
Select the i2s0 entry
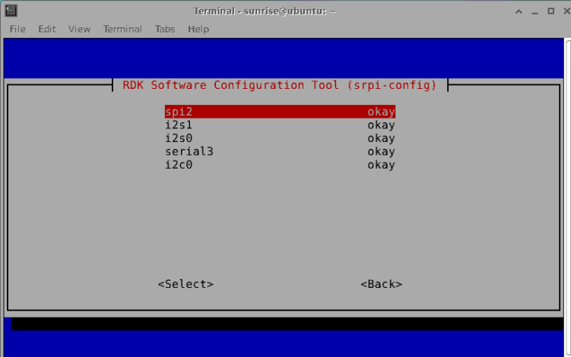[280, 138]
